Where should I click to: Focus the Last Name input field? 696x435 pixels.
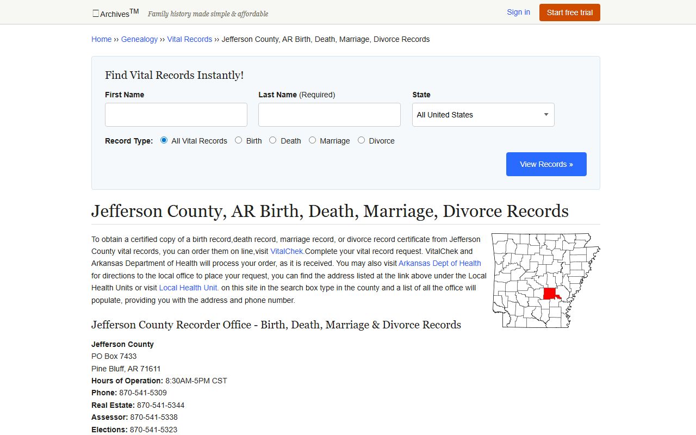[330, 115]
